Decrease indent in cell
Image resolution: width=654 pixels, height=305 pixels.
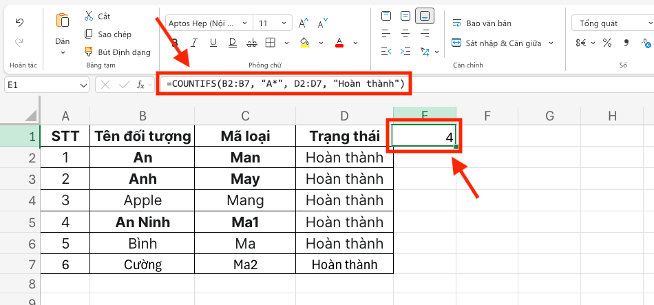pos(386,52)
